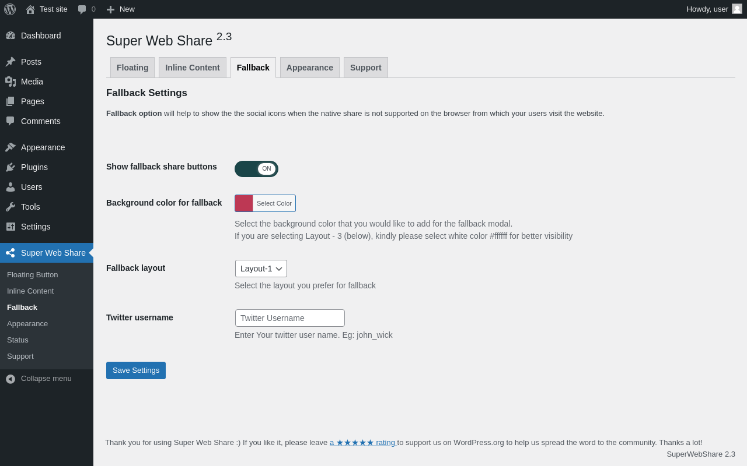
Task: Open the Support tab in plugin settings
Action: click(x=366, y=68)
